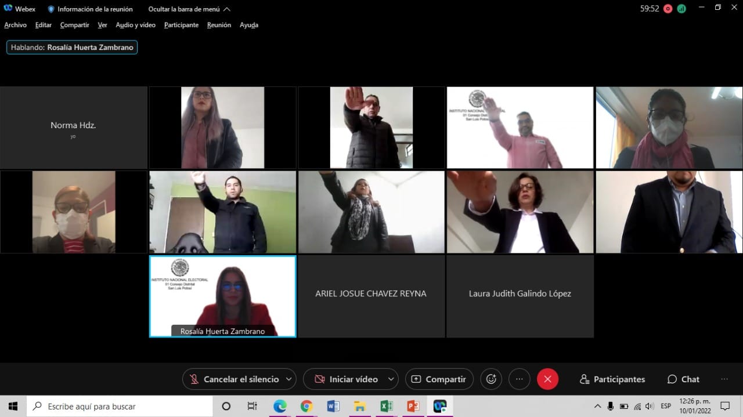
Task: Open the Chat panel
Action: 683,379
